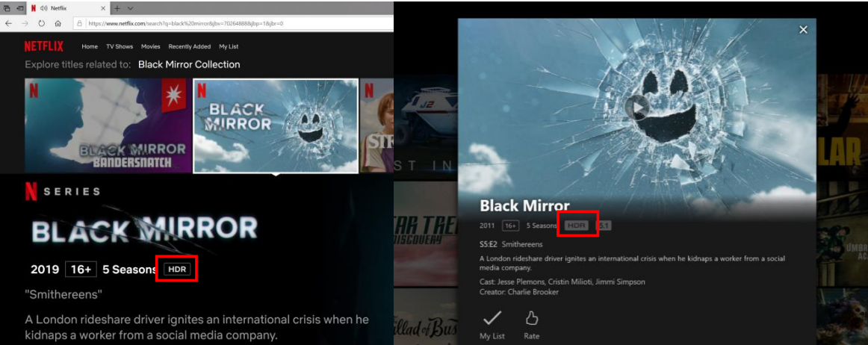This screenshot has width=868, height=345.
Task: Click the browser home icon
Action: [58, 24]
